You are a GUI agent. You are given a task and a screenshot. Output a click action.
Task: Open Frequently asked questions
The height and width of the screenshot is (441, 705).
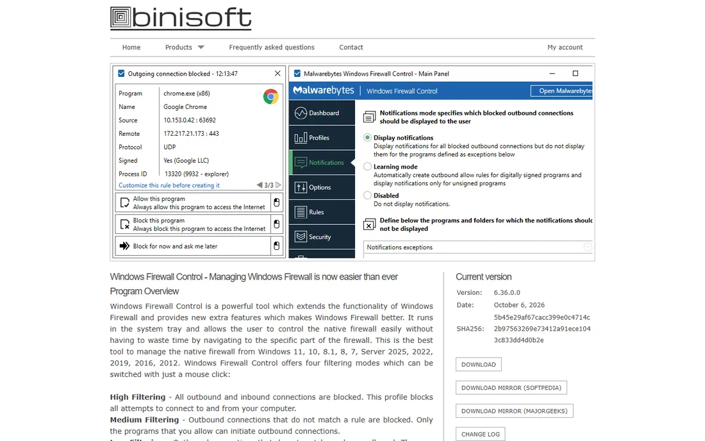[x=272, y=47]
